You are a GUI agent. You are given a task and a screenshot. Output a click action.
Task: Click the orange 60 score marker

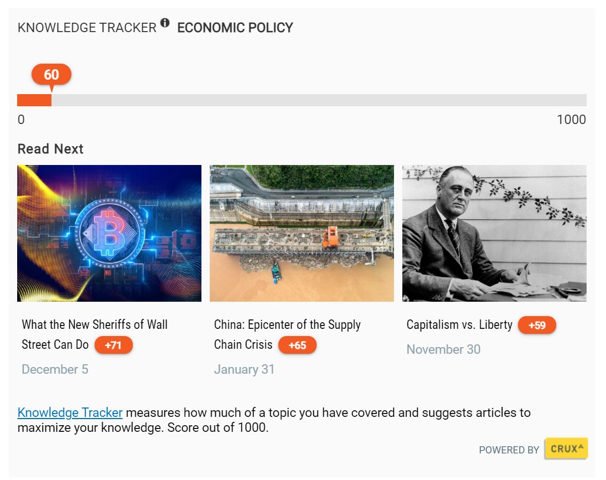pos(51,75)
